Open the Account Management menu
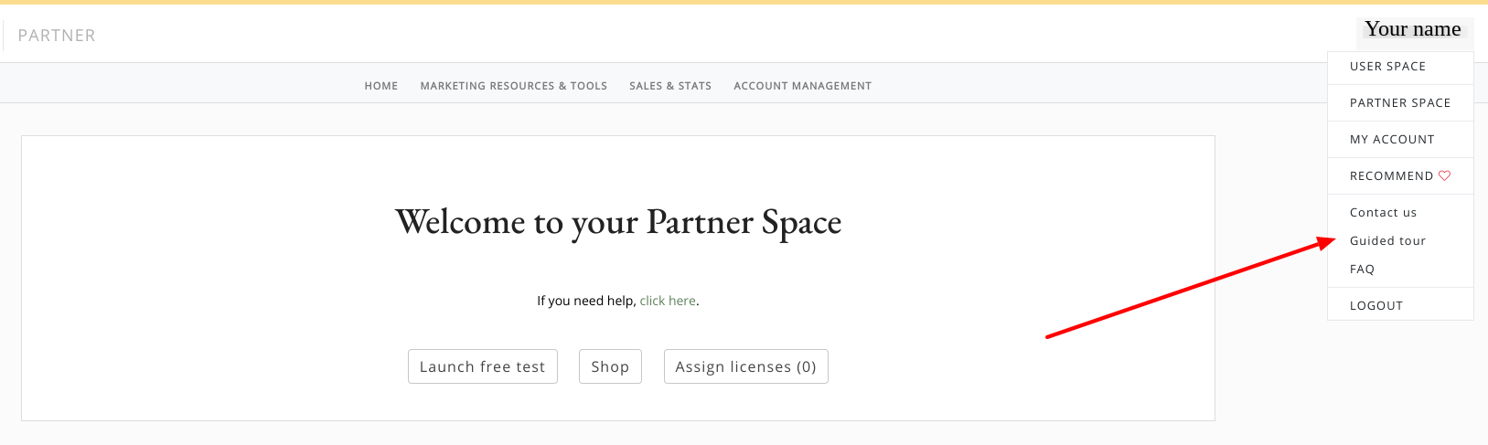 point(802,86)
